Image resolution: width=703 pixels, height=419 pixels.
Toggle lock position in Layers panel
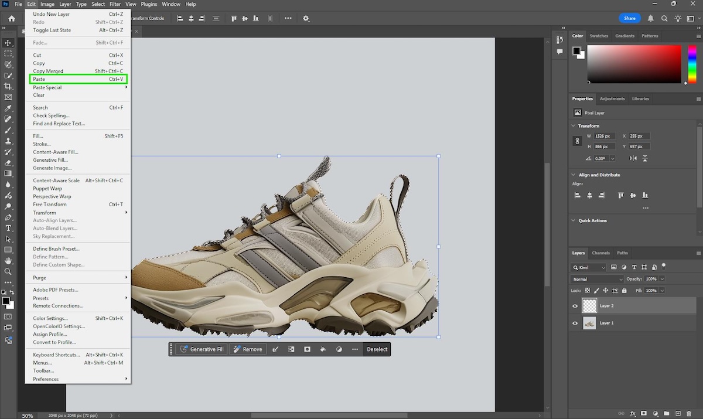point(606,291)
